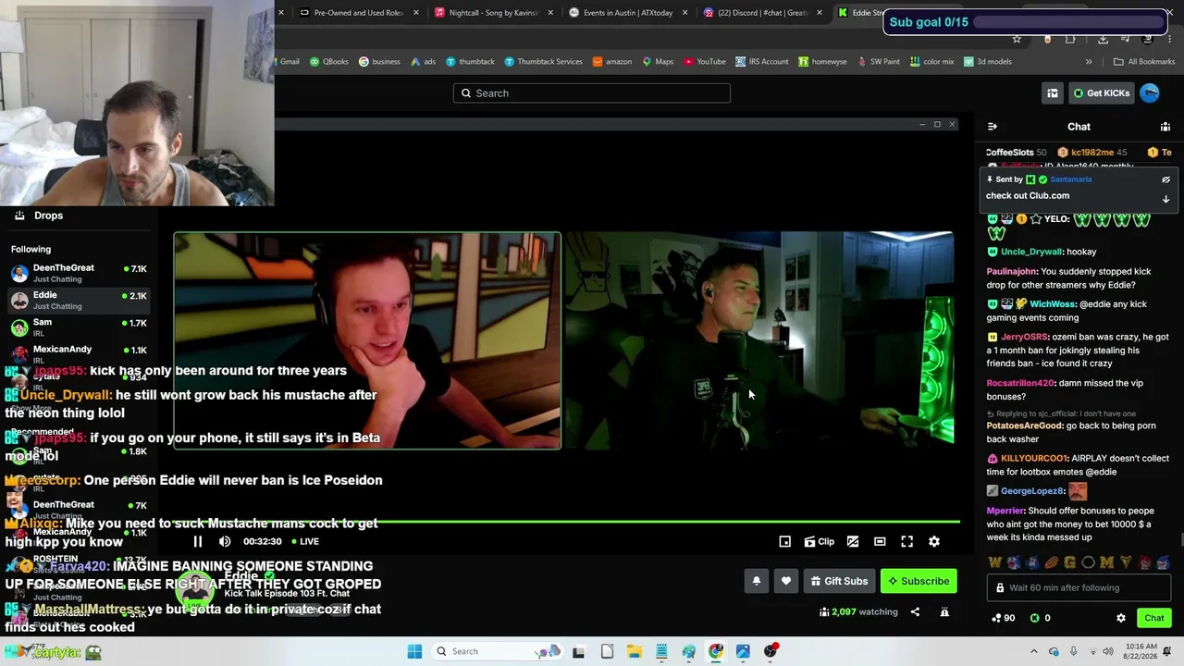The image size is (1184, 666).
Task: Expand the pinned message down arrow
Action: (x=1165, y=198)
